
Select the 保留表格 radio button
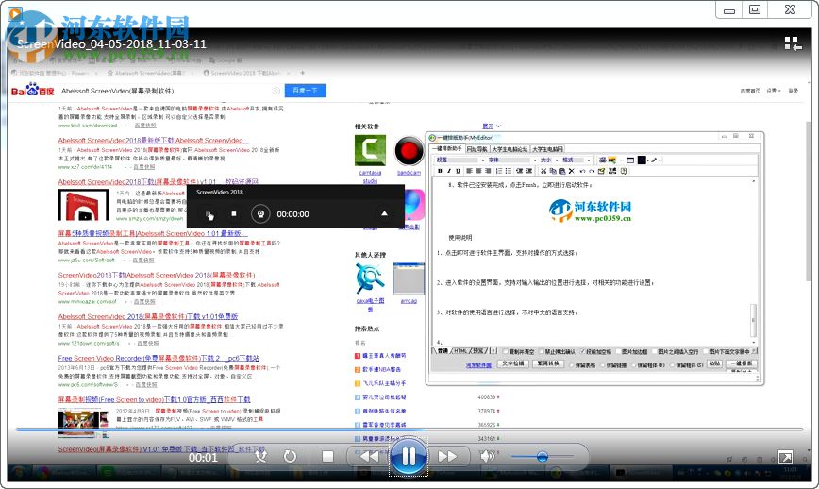coord(572,365)
